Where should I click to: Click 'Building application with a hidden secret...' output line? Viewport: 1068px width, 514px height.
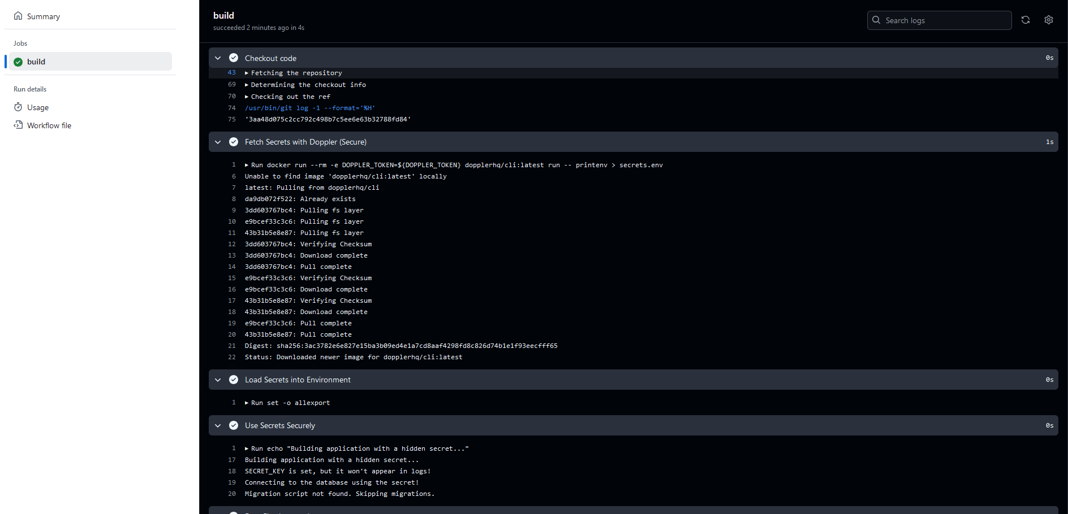[x=332, y=460]
